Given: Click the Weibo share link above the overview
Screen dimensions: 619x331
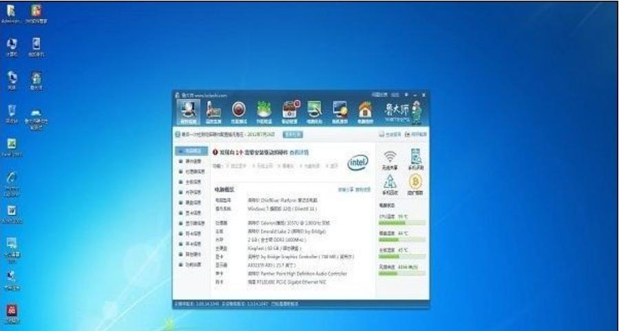Looking at the screenshot, I should (346, 190).
